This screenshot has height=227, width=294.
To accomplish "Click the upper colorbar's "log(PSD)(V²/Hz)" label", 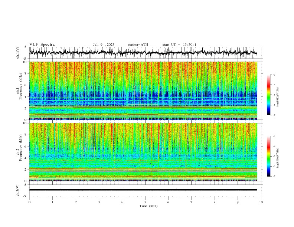I will (x=278, y=97).
